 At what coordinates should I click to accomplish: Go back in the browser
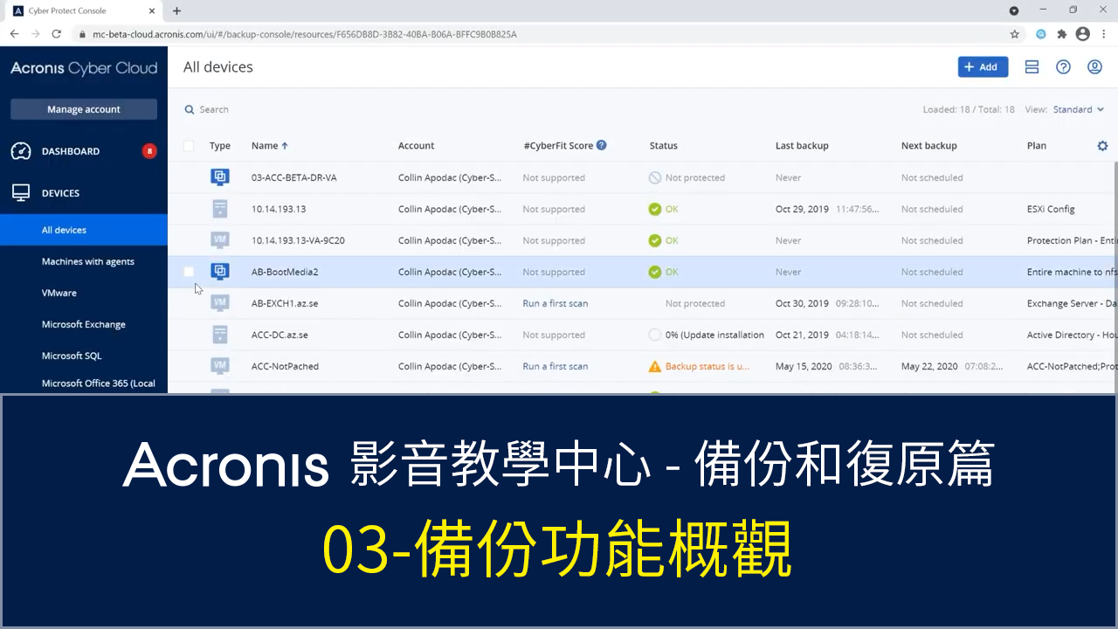pos(14,34)
